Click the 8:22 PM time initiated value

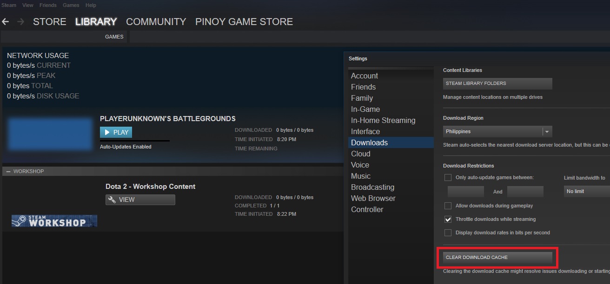286,214
